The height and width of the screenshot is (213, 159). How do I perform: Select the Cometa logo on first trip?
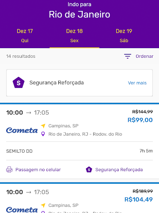22,131
